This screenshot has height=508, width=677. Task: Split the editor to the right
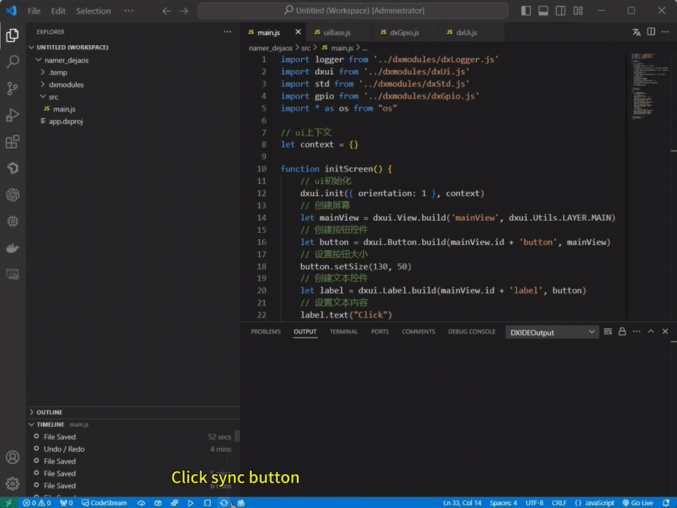(x=651, y=32)
